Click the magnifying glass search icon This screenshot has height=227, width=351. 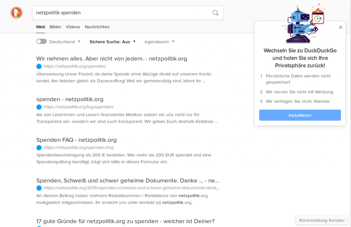(215, 13)
